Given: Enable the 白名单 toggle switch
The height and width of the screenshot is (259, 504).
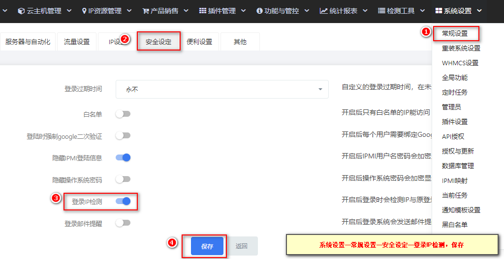Looking at the screenshot, I should pos(123,114).
